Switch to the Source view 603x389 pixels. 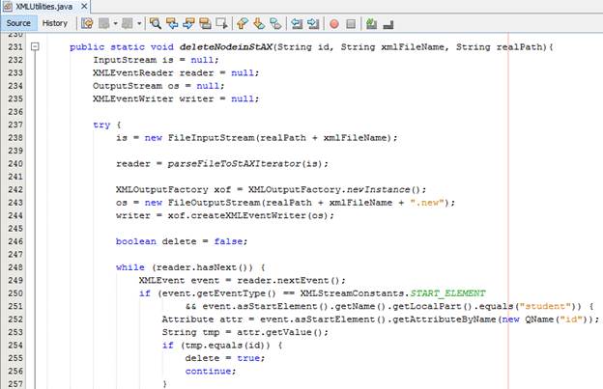(18, 23)
